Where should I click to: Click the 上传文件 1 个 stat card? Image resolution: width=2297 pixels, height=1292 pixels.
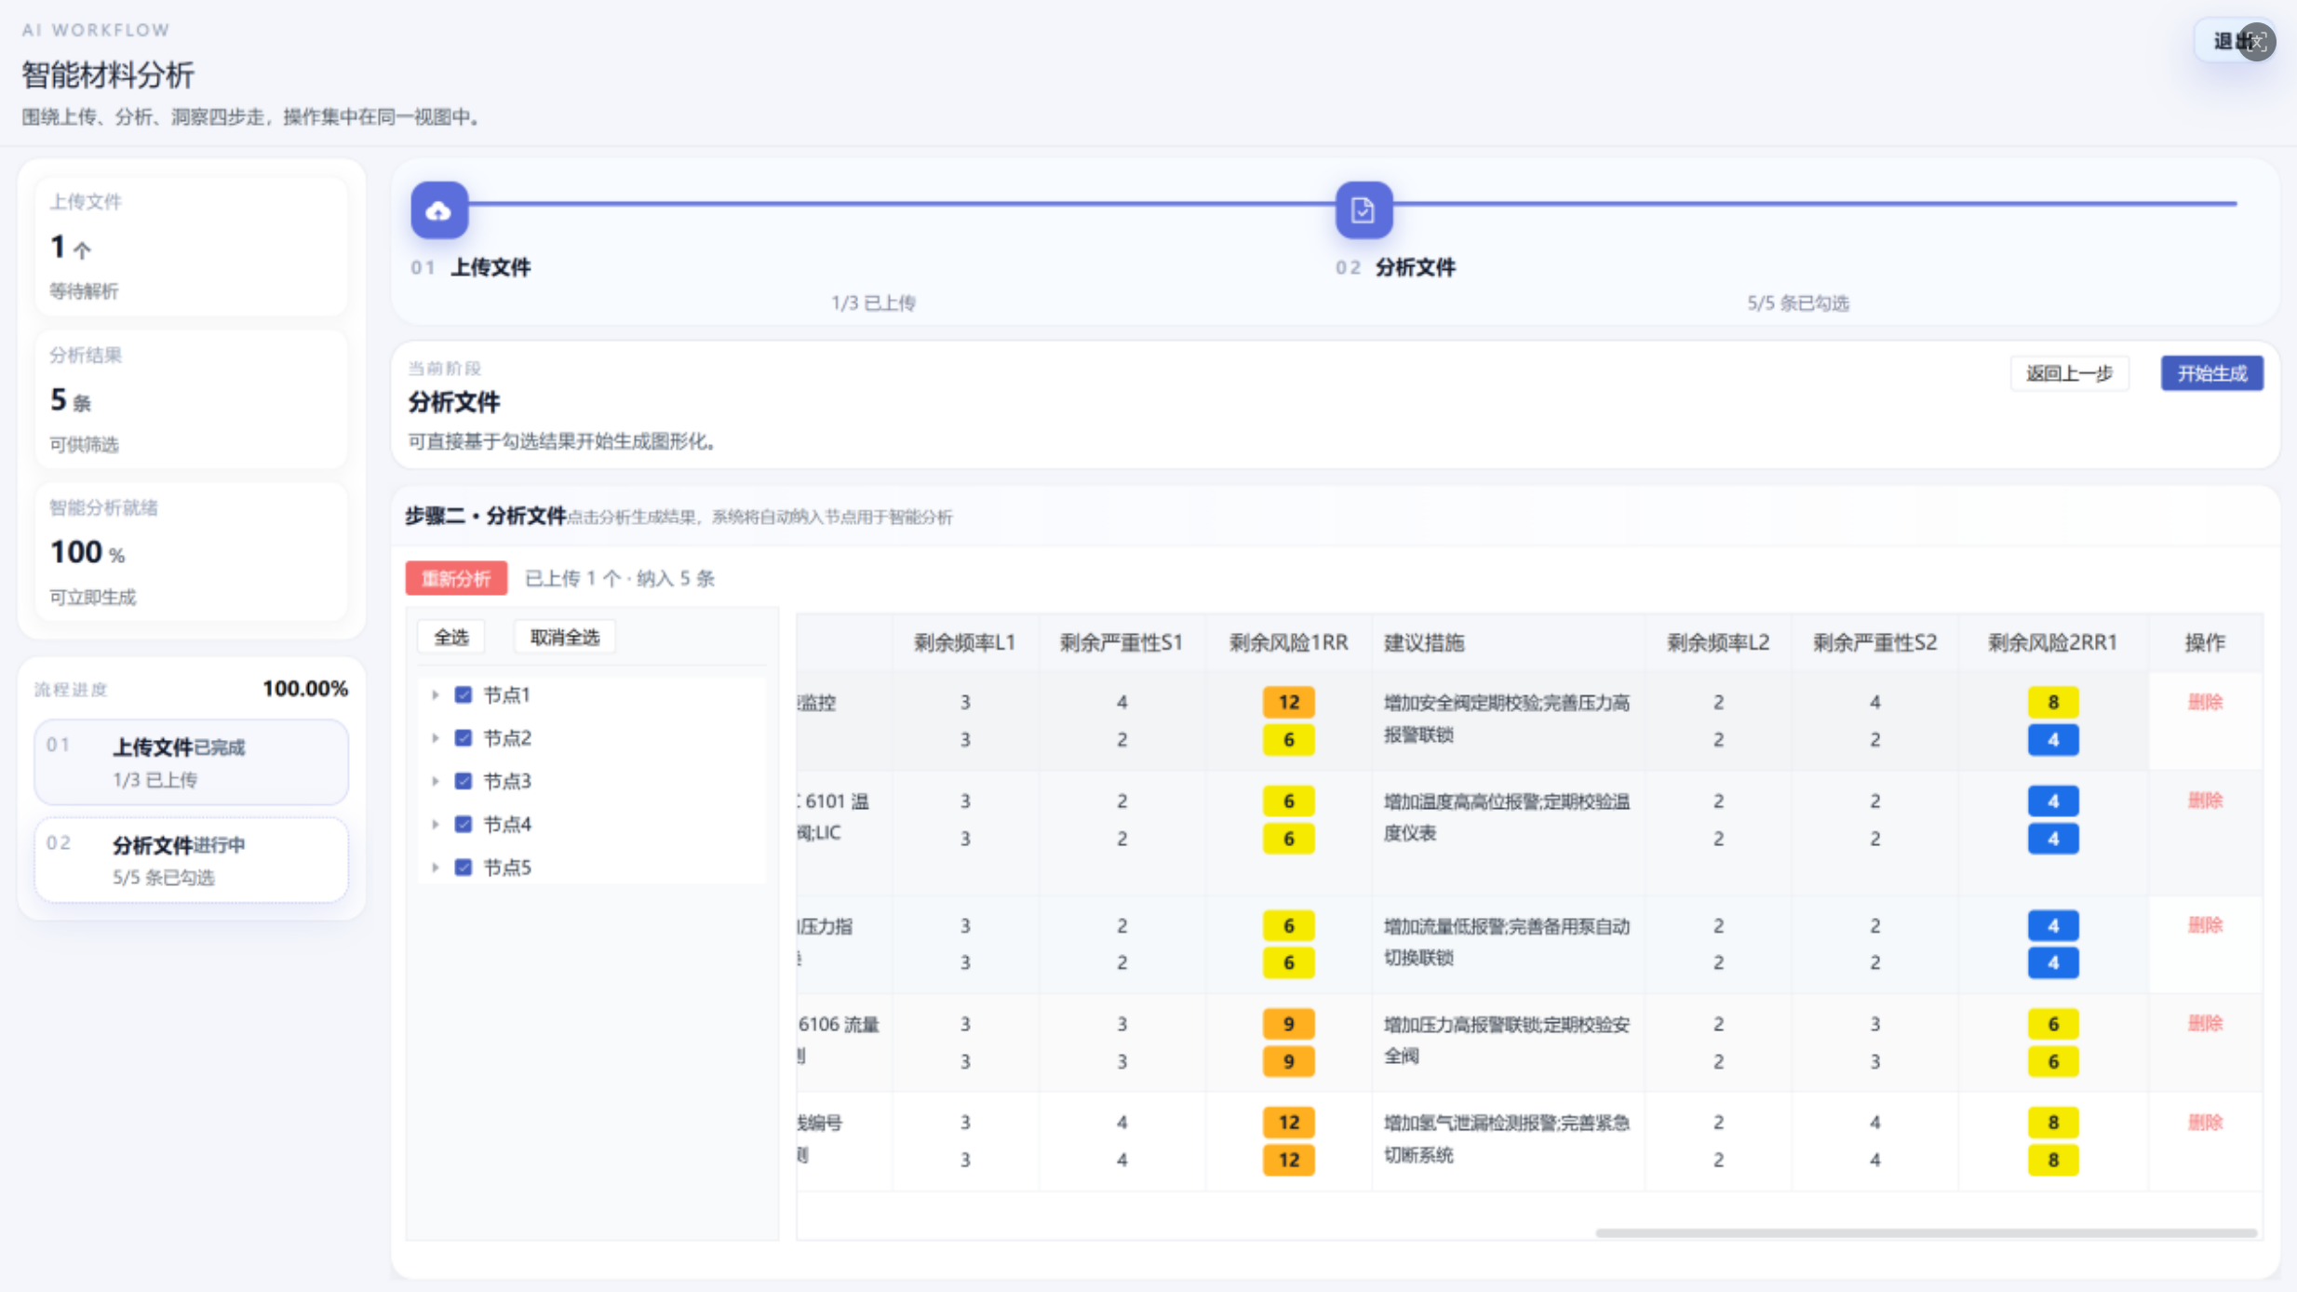192,246
